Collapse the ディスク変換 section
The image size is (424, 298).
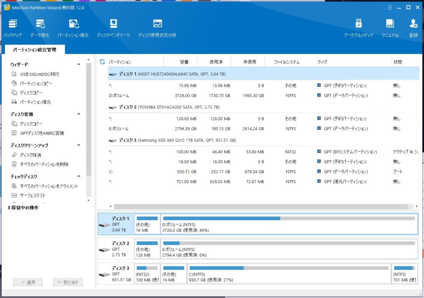pos(79,114)
